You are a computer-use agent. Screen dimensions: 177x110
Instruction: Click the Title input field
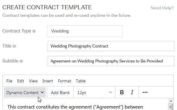tap(111, 46)
